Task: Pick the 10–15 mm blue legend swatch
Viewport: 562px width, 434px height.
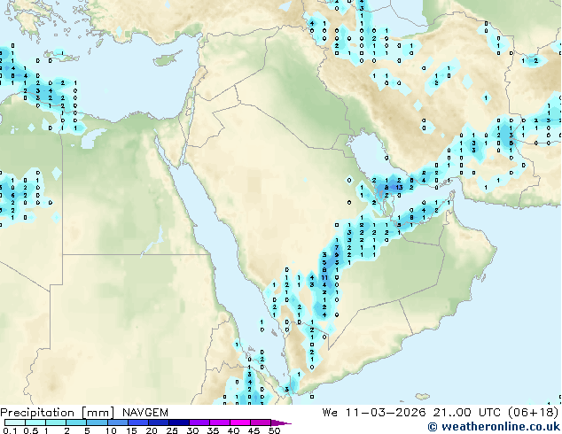Action: click(x=117, y=422)
